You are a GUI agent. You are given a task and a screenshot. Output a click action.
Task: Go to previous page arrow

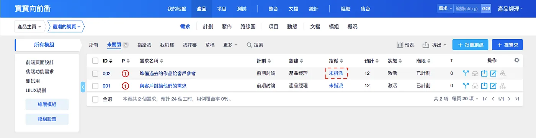pyautogui.click(x=493, y=99)
